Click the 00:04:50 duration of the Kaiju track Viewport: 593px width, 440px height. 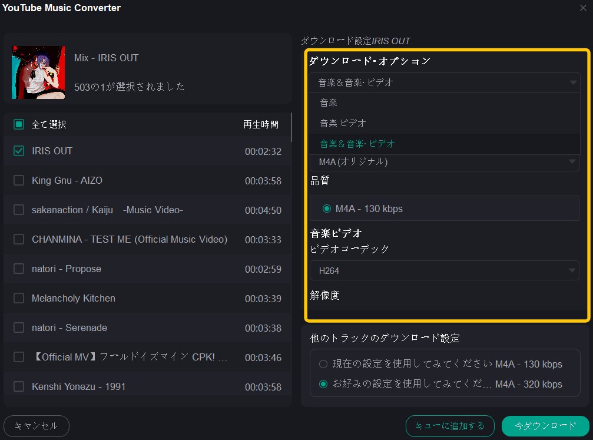[x=263, y=210]
